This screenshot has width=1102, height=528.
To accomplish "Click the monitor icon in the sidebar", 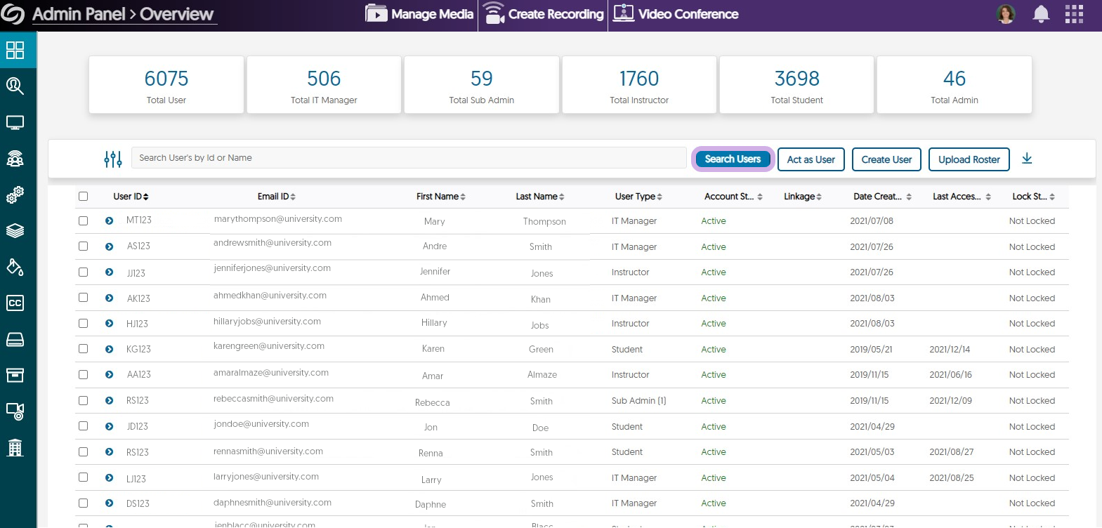I will click(x=15, y=123).
